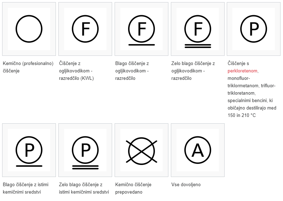Click the circled A symbol
The height and width of the screenshot is (201, 283).
pos(198,150)
